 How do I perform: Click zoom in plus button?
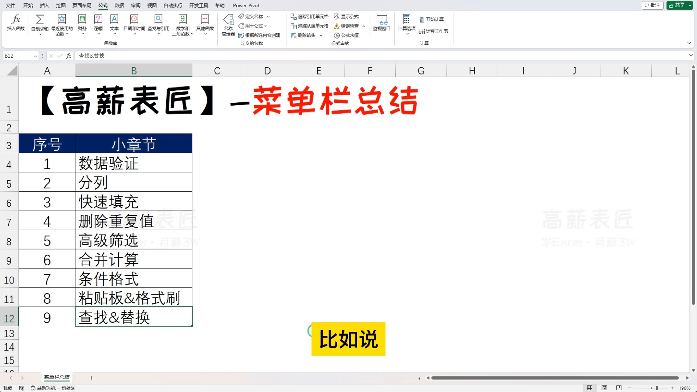[672, 388]
